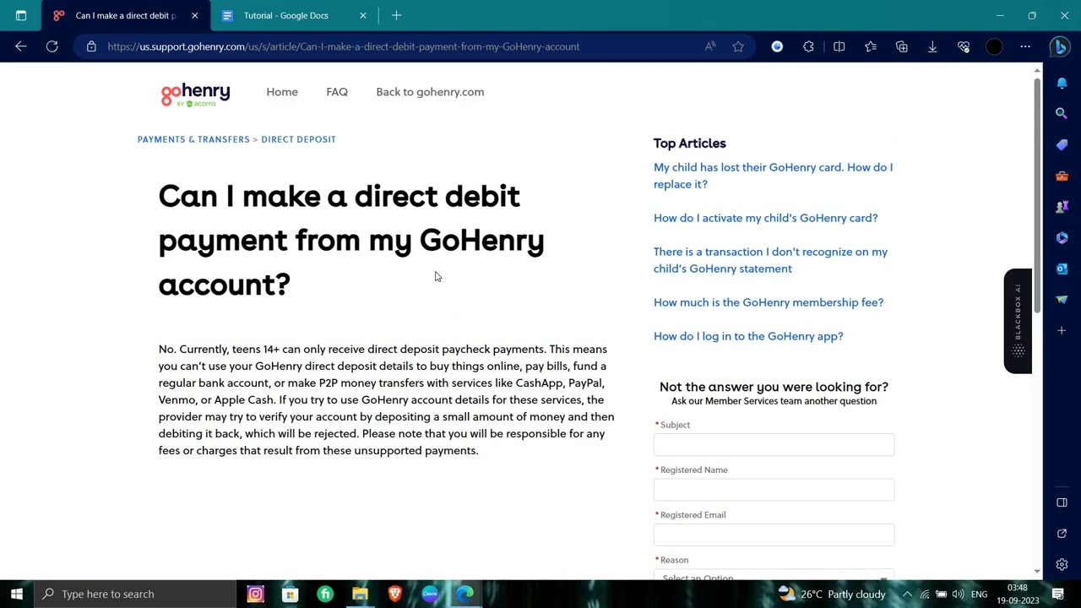Screen dimensions: 1081x608
Task: Open Outlook icon in Edge sidebar
Action: 1062,269
